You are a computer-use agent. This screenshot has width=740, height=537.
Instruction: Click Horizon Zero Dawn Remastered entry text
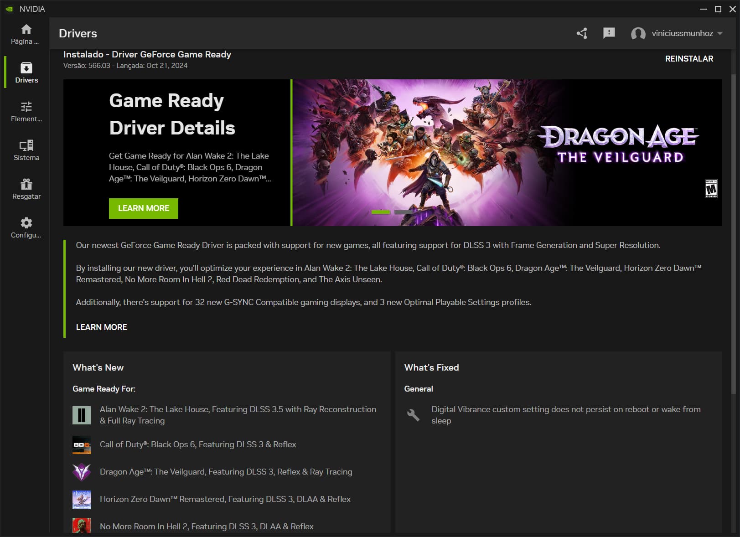225,499
